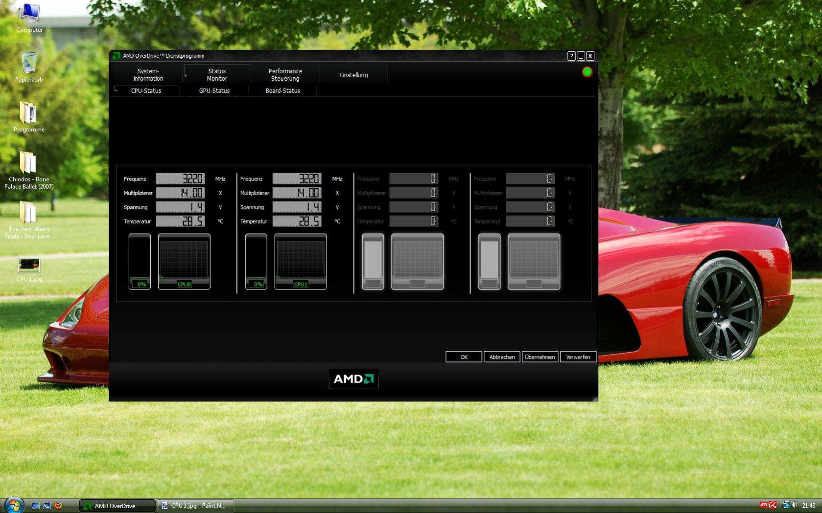Click the AMD logo at the window bottom
The height and width of the screenshot is (513, 822).
point(353,379)
